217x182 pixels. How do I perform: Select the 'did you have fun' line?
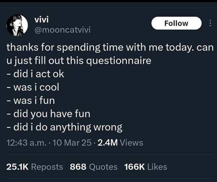click(48, 114)
